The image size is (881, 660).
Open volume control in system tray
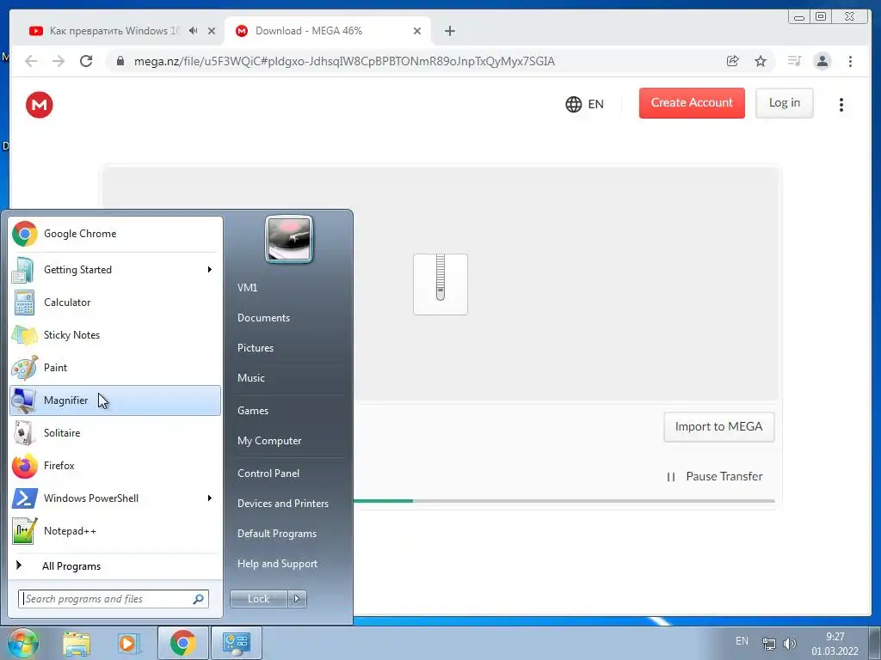(x=790, y=643)
